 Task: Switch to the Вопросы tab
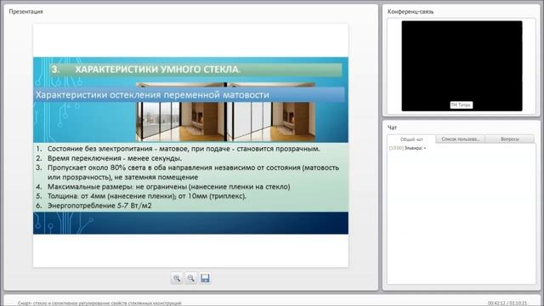click(510, 139)
